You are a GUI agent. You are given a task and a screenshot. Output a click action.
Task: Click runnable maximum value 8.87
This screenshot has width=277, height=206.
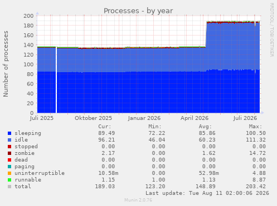click(259, 180)
